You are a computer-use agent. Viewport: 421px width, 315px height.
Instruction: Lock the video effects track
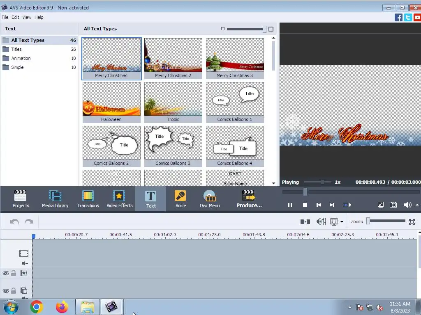point(14,273)
